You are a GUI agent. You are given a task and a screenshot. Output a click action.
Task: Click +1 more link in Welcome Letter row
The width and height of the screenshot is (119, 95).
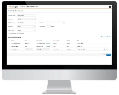pos(48,46)
